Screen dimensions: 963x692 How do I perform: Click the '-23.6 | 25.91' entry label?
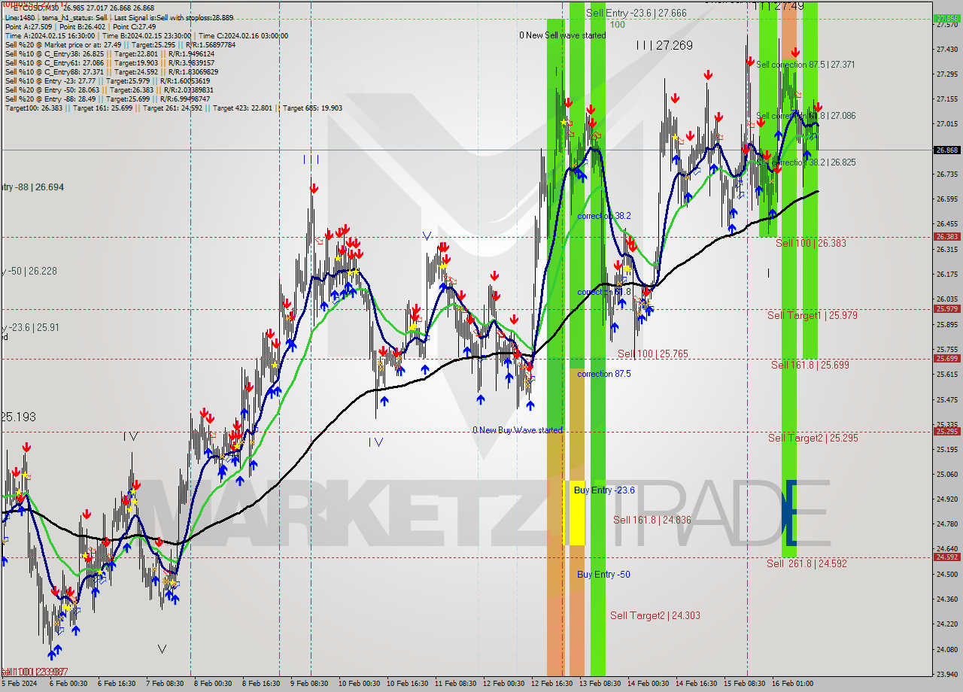(29, 328)
